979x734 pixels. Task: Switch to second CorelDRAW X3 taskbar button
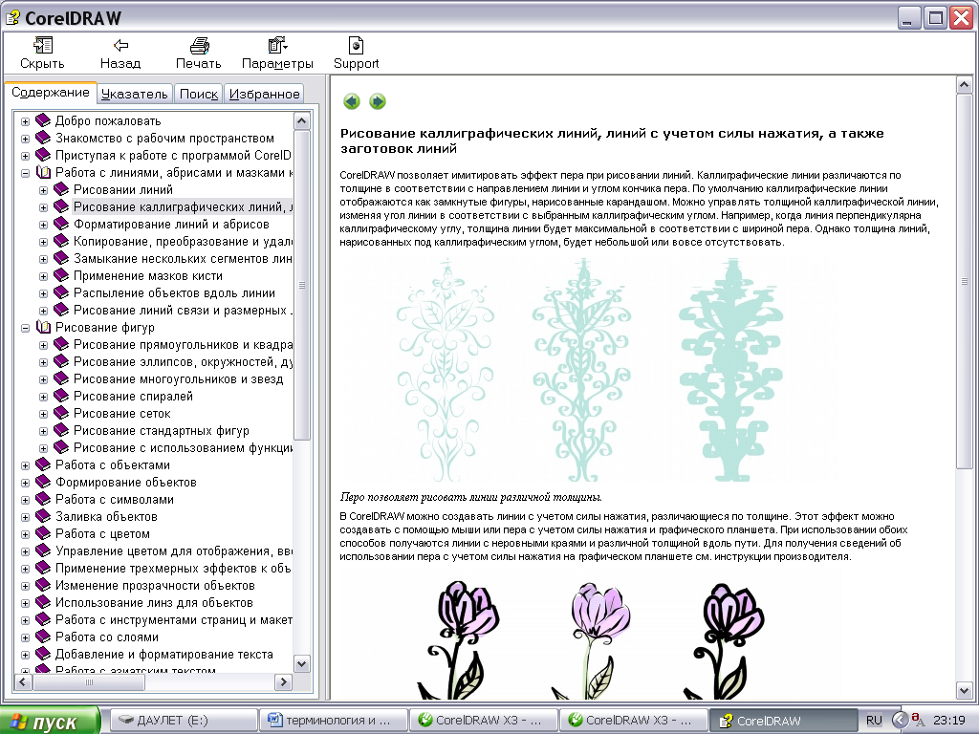click(634, 721)
